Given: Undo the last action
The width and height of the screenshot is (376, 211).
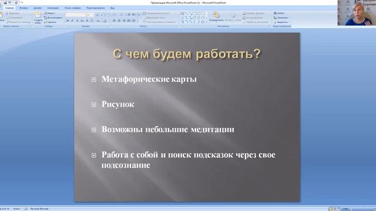Looking at the screenshot, I should (x=10, y=2).
